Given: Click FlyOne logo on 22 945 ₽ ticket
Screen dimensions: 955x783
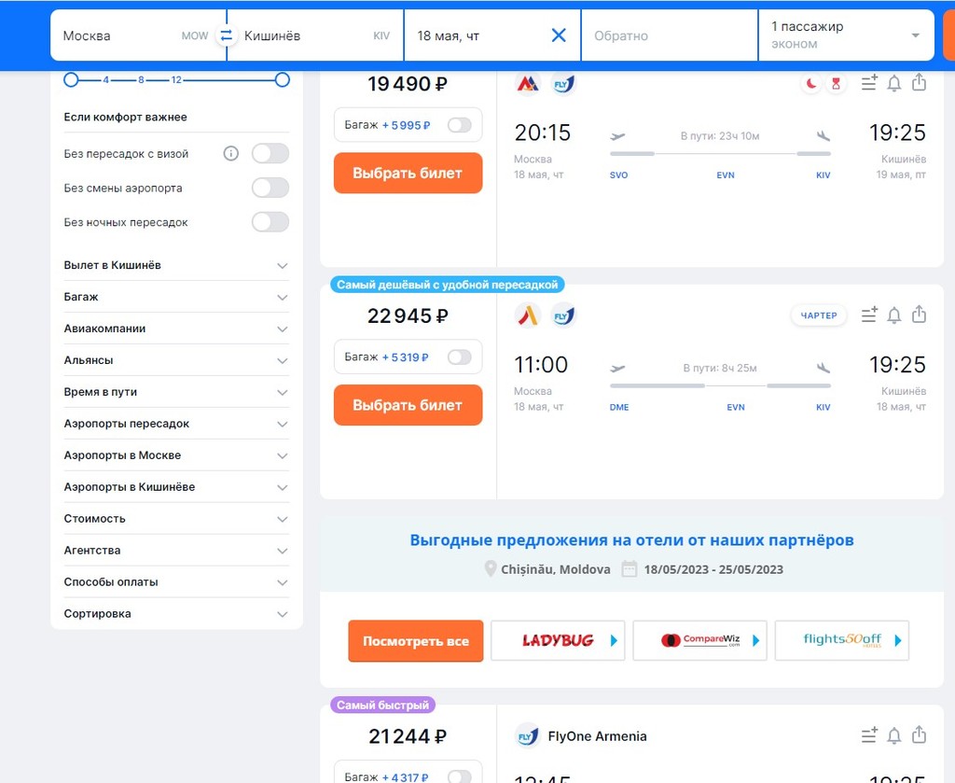Looking at the screenshot, I should [563, 315].
